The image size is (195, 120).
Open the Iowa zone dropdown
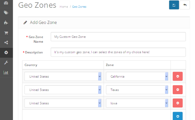(x=137, y=103)
